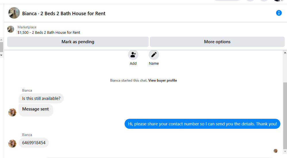Open Bianca's profile picture in the chat header
Image resolution: width=287 pixels, height=158 pixels.
[x=14, y=13]
